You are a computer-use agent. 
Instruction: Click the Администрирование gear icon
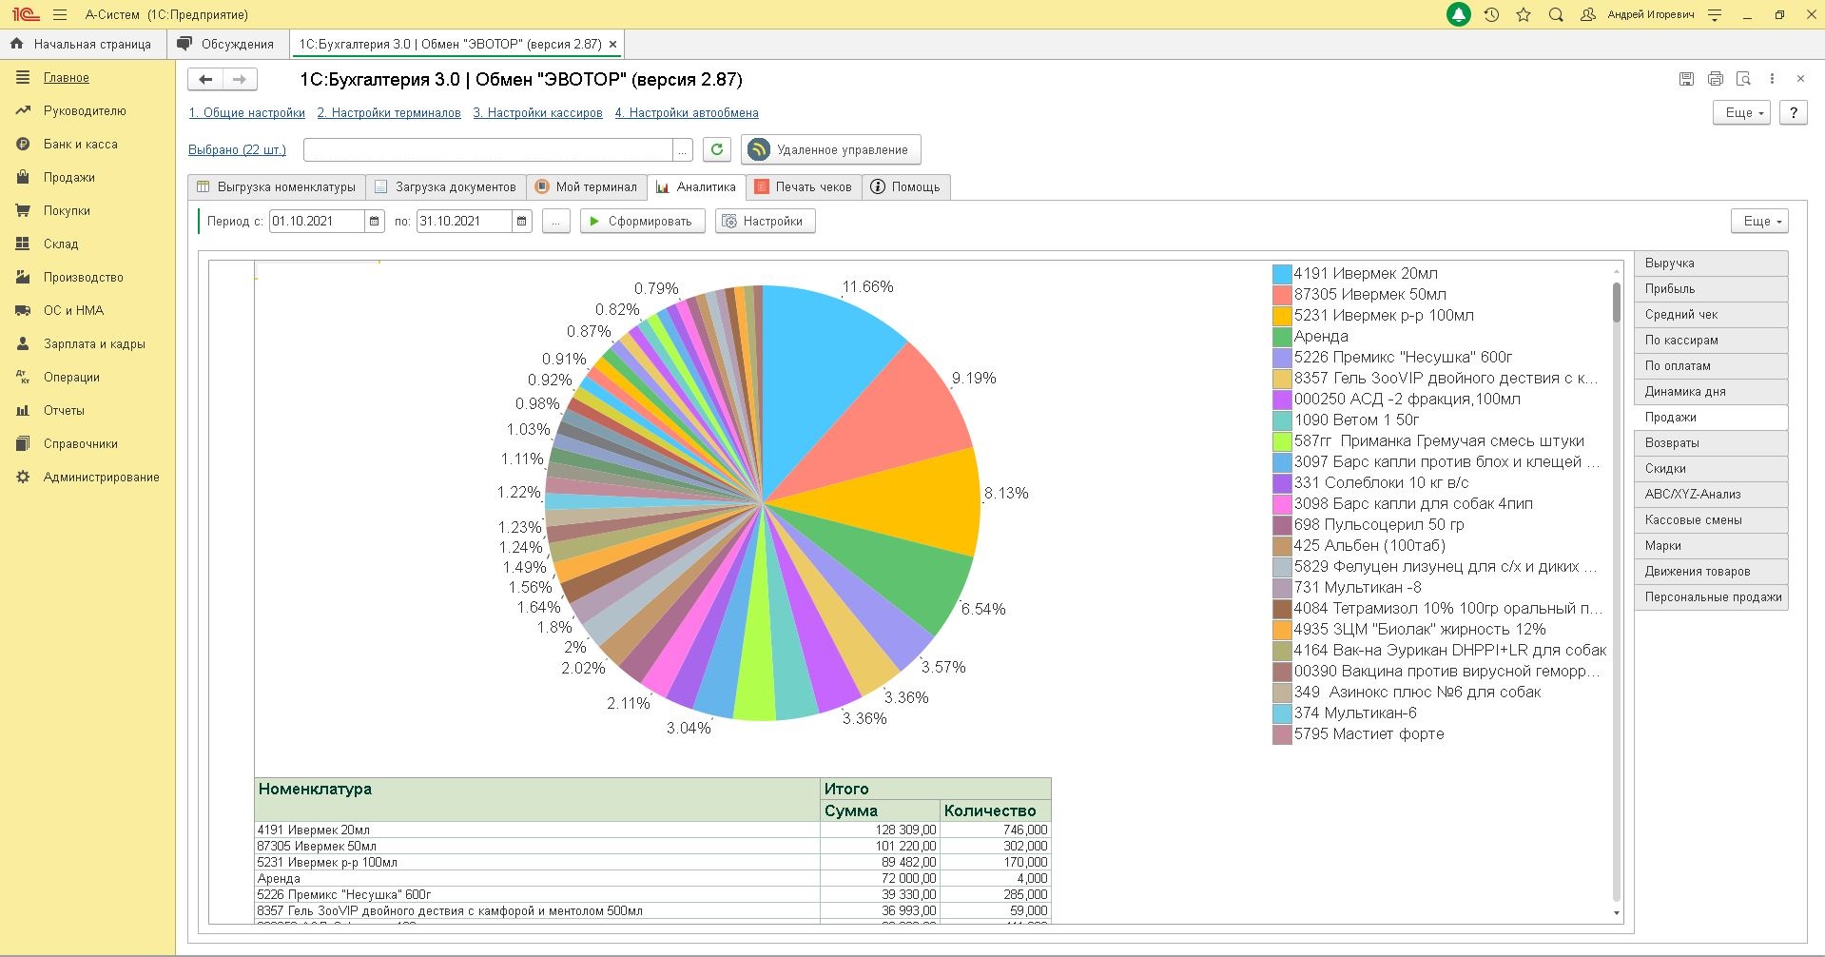pos(23,478)
